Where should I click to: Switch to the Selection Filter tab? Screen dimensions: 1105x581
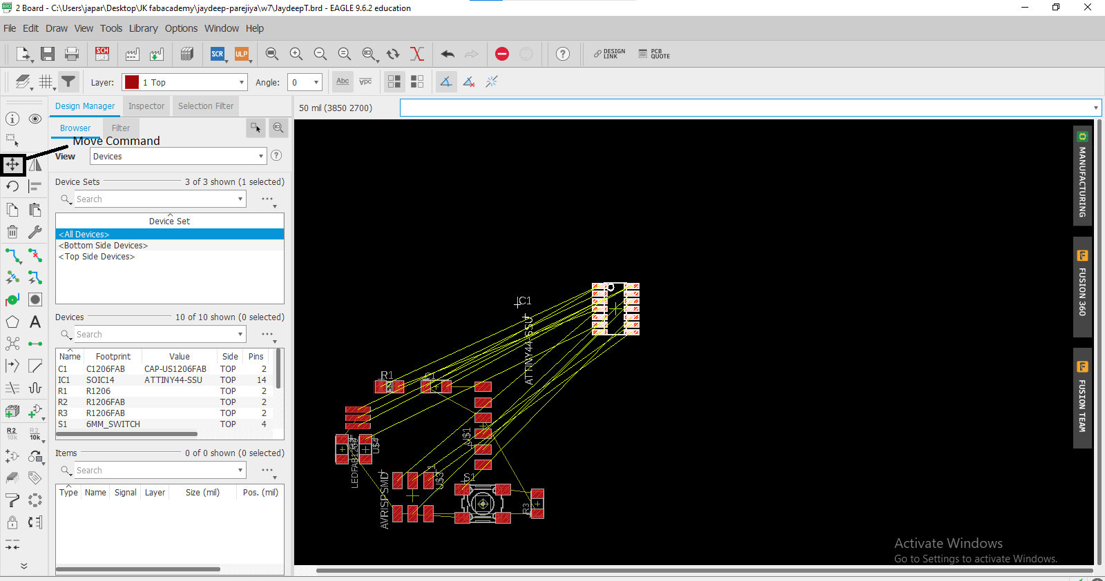(x=206, y=106)
